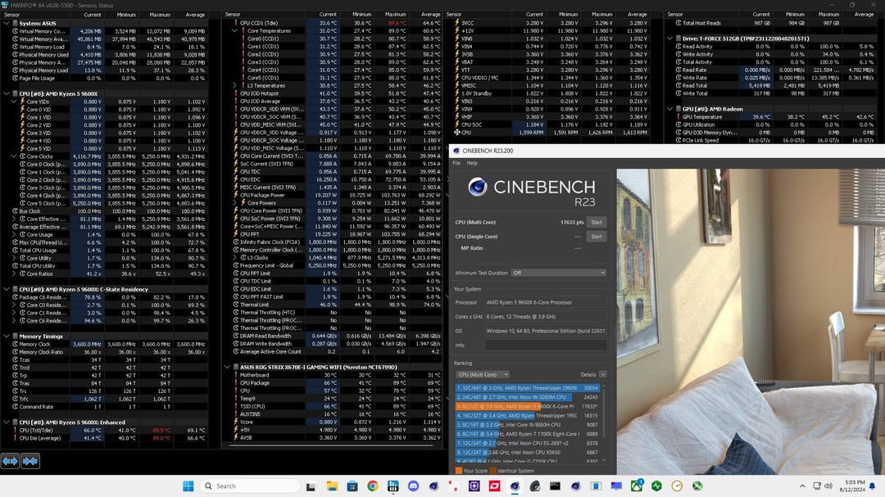
Task: Select the Intel Xeon CPU X5650 ranking entry
Action: [528, 453]
